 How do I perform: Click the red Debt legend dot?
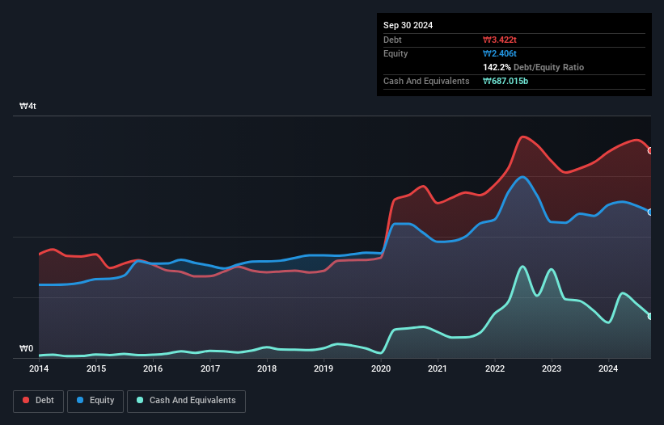pyautogui.click(x=26, y=400)
